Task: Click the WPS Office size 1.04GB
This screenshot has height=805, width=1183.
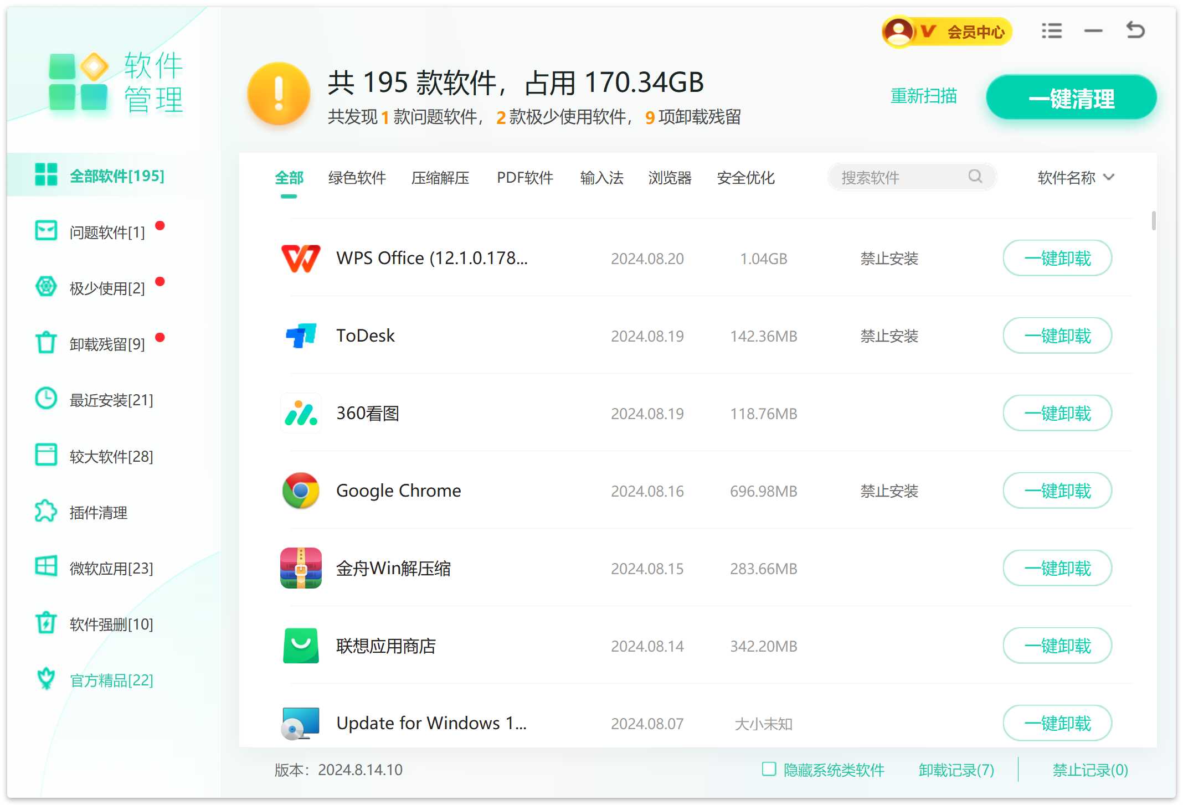Action: pos(764,259)
